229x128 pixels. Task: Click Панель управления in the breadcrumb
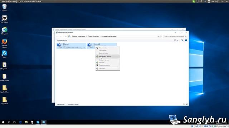79,36
